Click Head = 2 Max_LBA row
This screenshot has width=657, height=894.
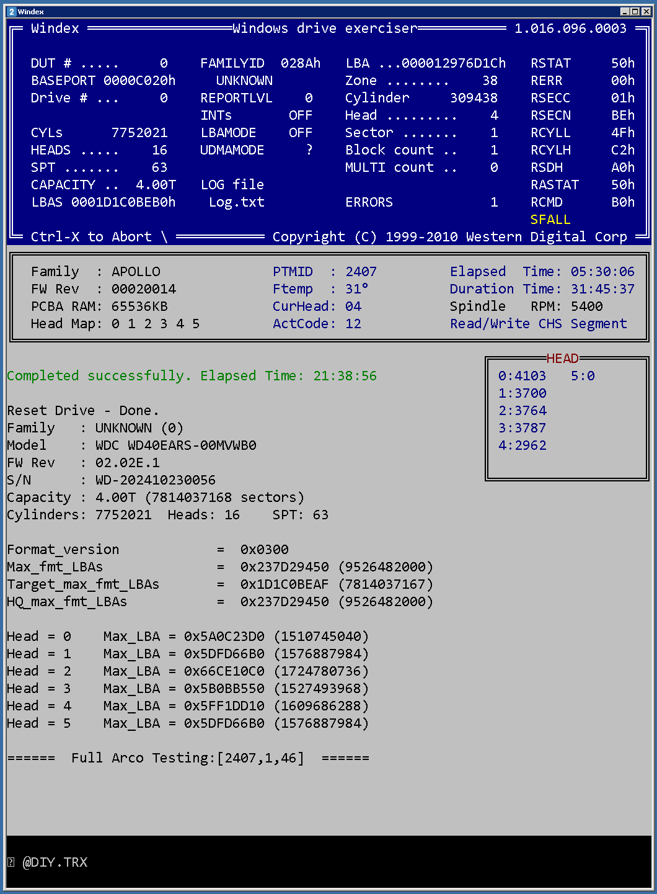point(188,671)
